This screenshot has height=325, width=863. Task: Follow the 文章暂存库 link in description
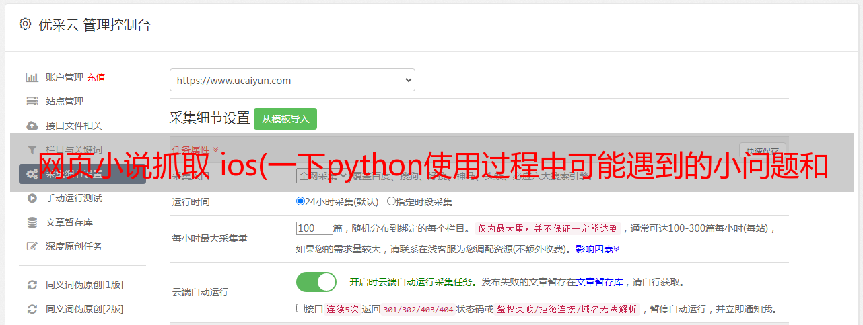pos(599,282)
